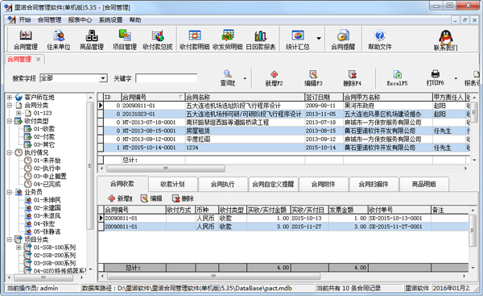The image size is (483, 296).
Task: Switch to 合同扫描件 tab
Action: tap(374, 184)
